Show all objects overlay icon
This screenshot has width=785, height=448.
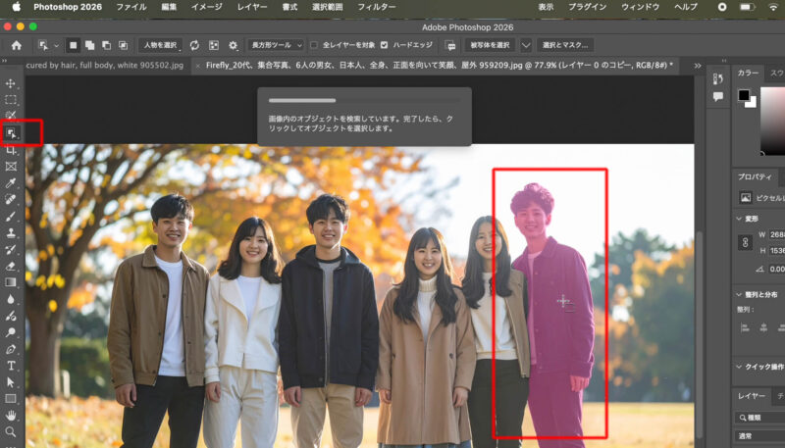214,45
